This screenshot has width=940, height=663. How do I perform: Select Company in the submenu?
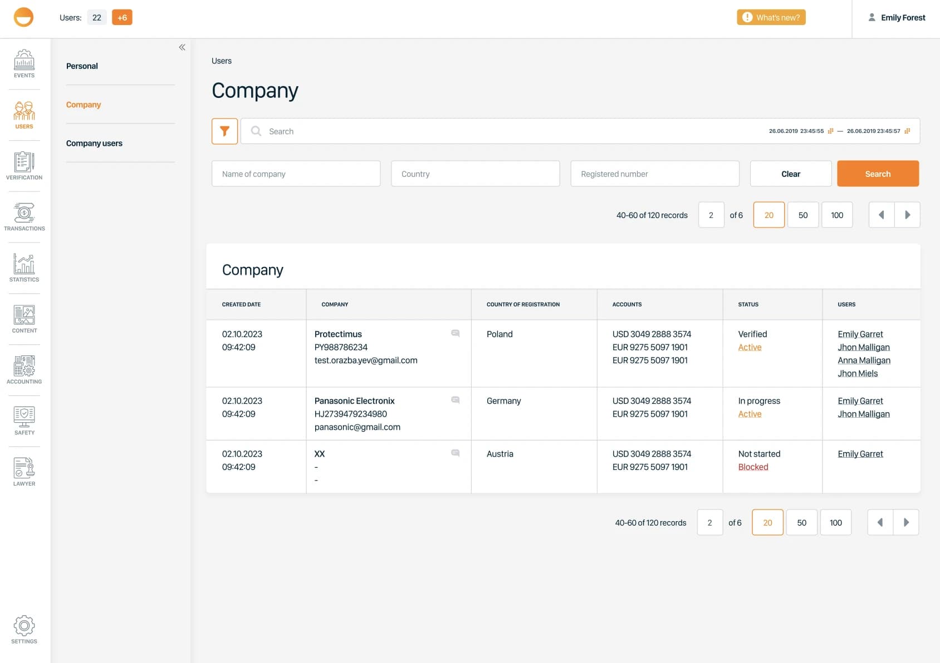(84, 105)
